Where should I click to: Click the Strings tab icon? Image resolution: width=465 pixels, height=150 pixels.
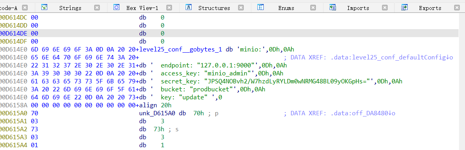pyautogui.click(x=44, y=8)
